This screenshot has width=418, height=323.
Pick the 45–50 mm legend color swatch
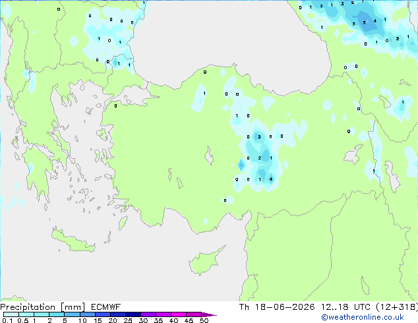coord(194,314)
